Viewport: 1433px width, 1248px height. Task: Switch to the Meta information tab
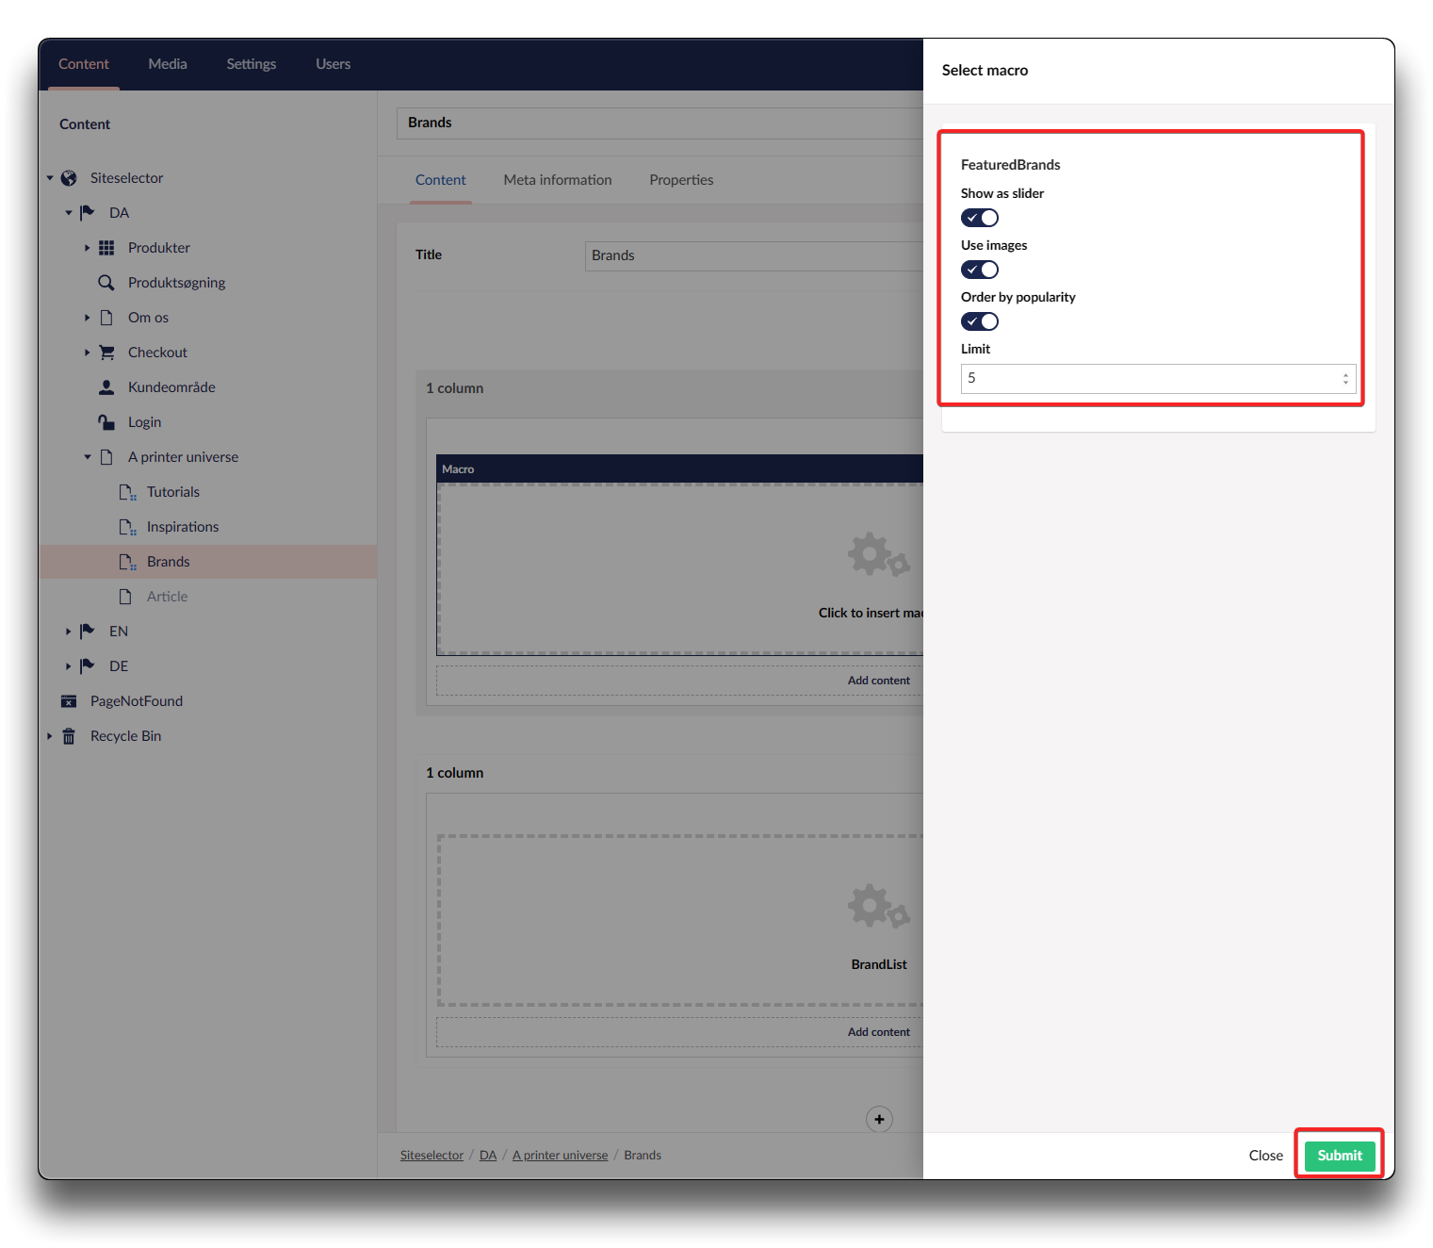point(557,180)
